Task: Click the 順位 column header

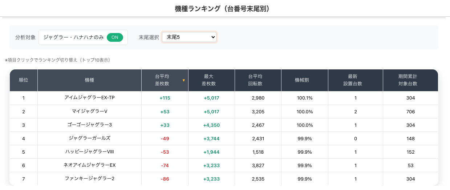Action: 24,80
